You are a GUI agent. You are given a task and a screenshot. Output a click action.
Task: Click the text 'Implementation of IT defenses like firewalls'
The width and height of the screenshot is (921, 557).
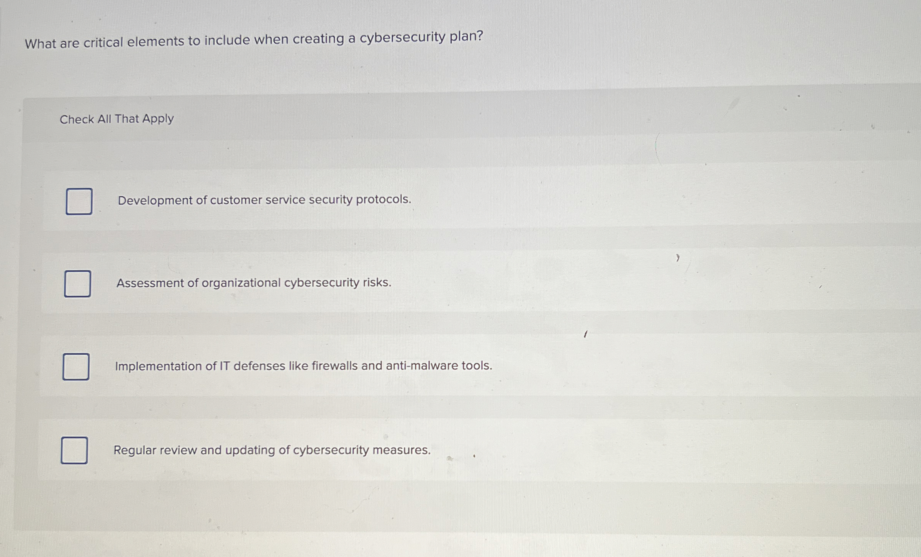click(303, 366)
